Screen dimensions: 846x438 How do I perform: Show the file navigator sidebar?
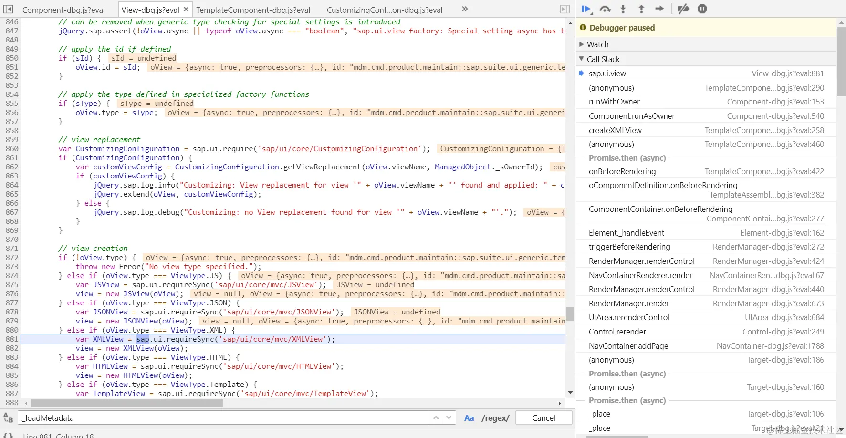[x=8, y=9]
